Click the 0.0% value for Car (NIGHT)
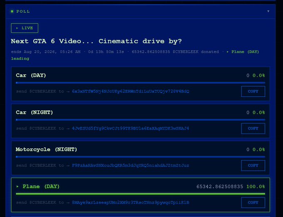Screen dimensions: 283x217 (x=258, y=112)
